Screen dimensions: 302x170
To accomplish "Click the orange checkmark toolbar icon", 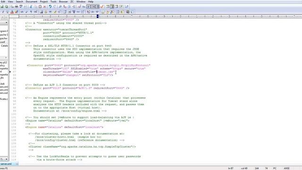I will point(102,7).
